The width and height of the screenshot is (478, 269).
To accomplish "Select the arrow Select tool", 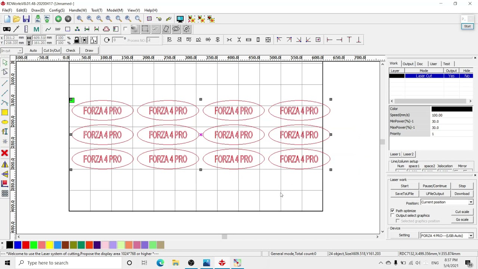I will (x=5, y=62).
